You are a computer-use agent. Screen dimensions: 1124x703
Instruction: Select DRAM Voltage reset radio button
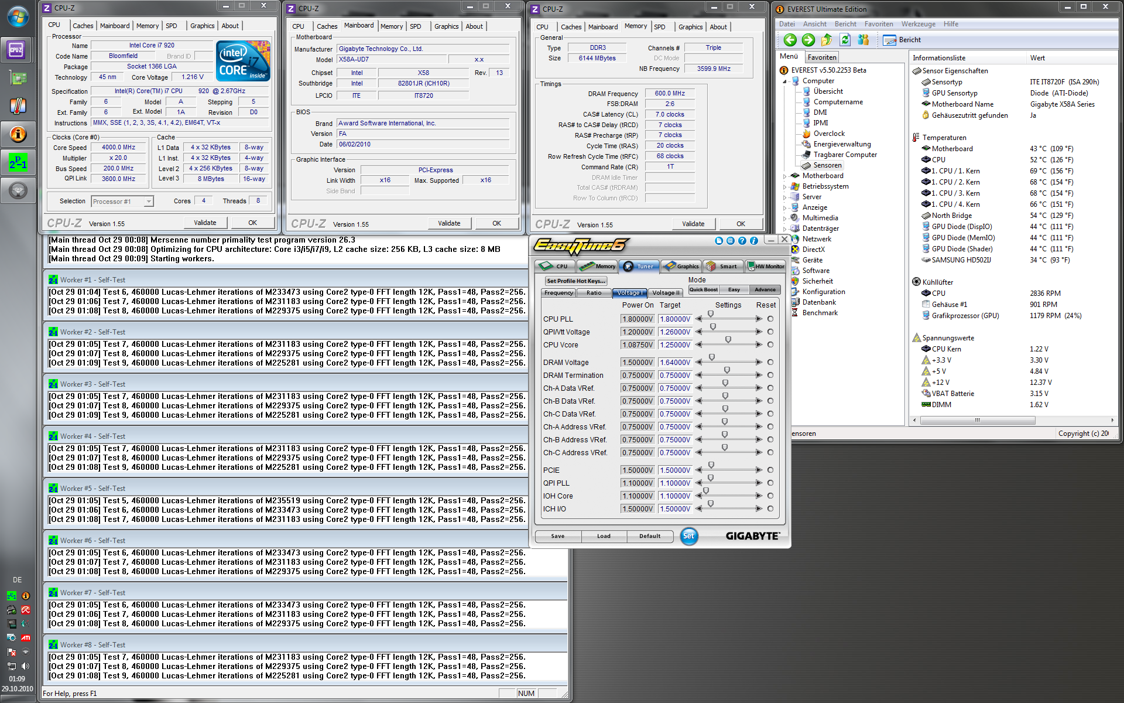(x=770, y=363)
